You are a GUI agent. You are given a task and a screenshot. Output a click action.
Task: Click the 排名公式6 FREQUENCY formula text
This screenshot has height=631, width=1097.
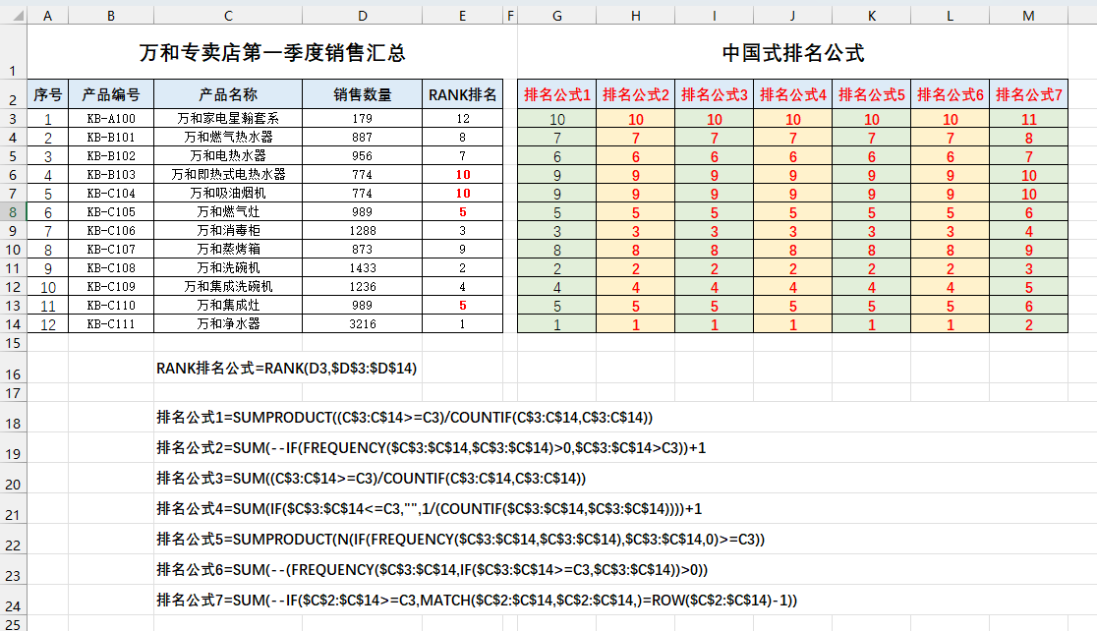point(432,570)
